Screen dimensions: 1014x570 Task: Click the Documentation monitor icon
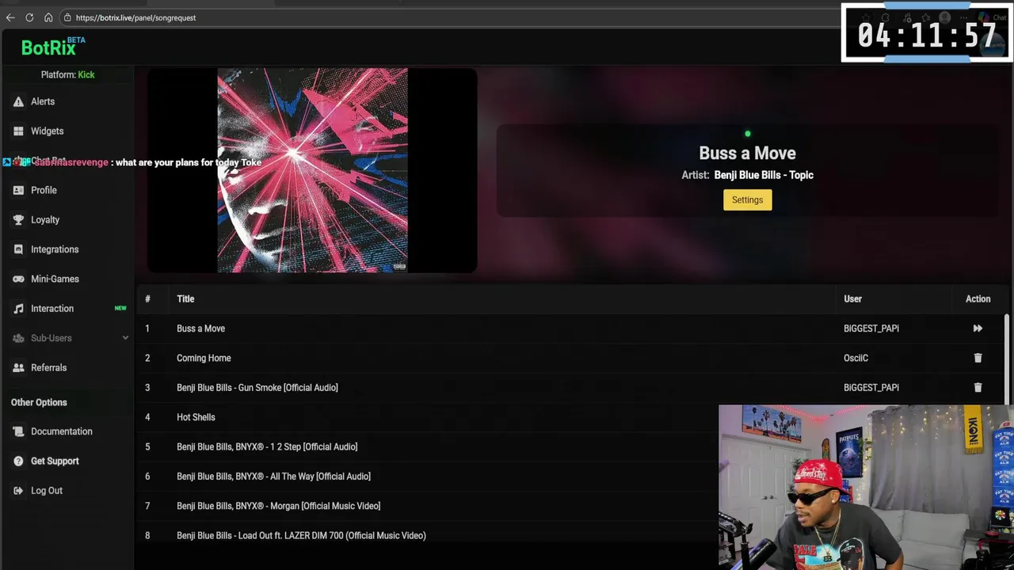tap(18, 431)
